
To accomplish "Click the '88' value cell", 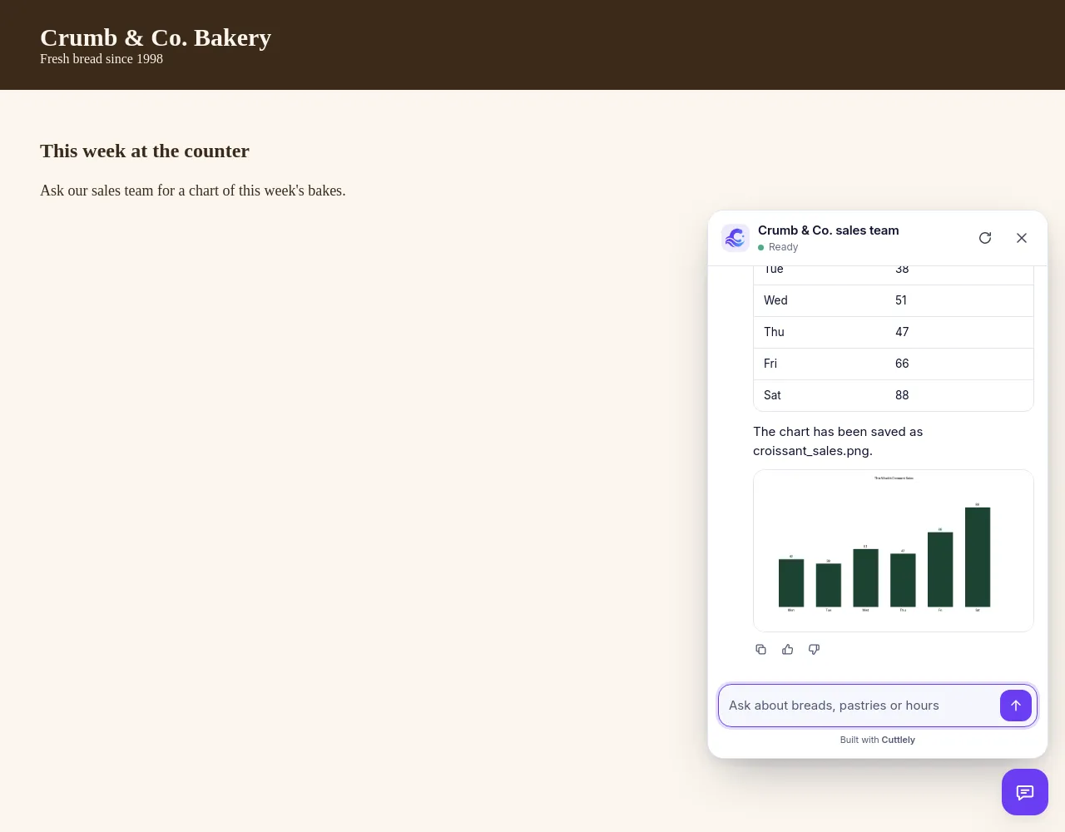I will [959, 395].
